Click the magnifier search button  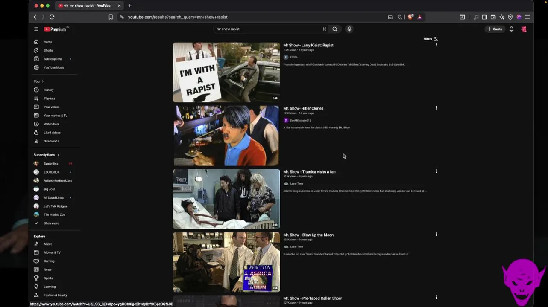pos(335,29)
